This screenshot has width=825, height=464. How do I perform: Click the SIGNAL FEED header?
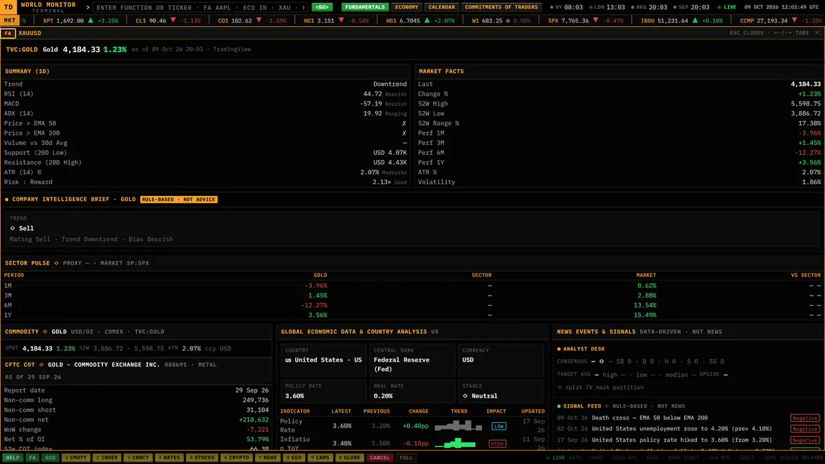click(x=582, y=406)
